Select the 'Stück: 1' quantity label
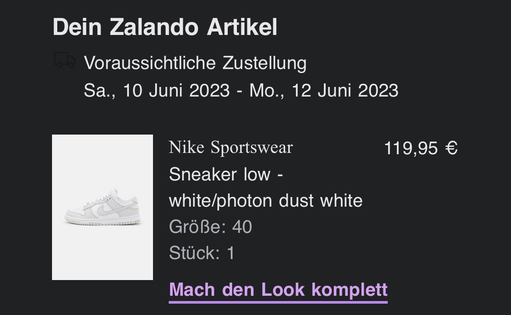The image size is (511, 315). tap(202, 253)
